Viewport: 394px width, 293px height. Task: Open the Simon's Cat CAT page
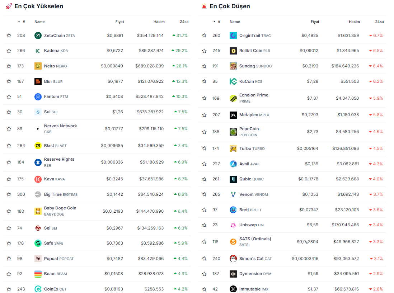[255, 259]
